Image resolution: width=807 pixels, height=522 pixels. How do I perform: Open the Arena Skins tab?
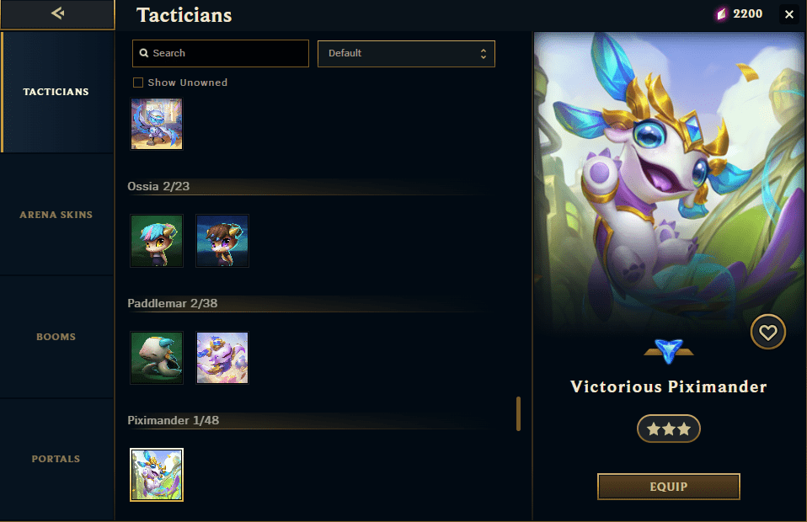[x=56, y=215]
